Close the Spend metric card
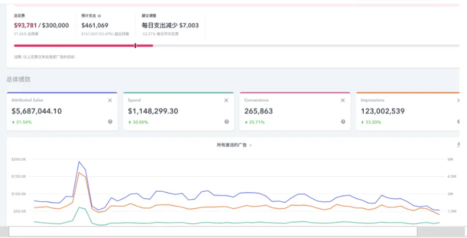467x238 pixels. tap(227, 101)
